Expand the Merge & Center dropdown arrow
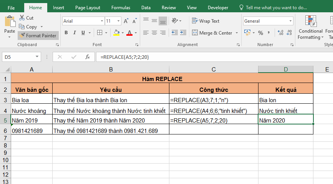The width and height of the screenshot is (333, 184). [237, 33]
